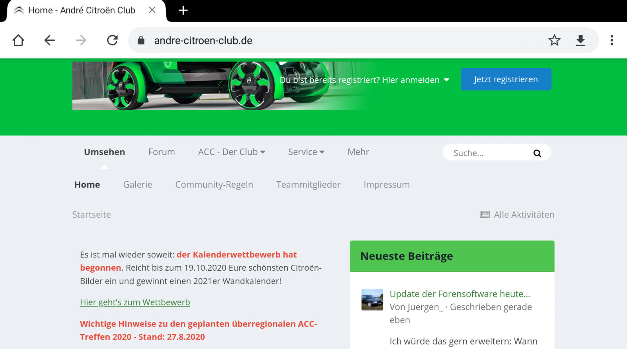
Task: Open the Forum menu item
Action: [x=161, y=152]
